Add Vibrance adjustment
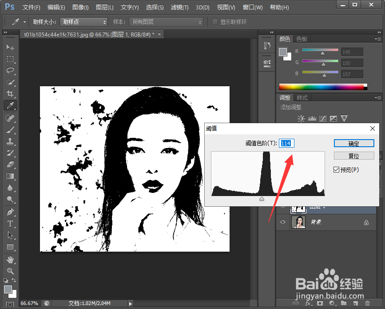385x309 pixels. pyautogui.click(x=344, y=118)
